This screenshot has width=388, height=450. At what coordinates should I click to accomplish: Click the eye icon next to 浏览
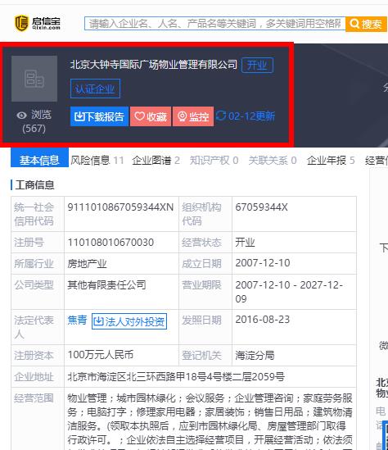click(x=21, y=116)
